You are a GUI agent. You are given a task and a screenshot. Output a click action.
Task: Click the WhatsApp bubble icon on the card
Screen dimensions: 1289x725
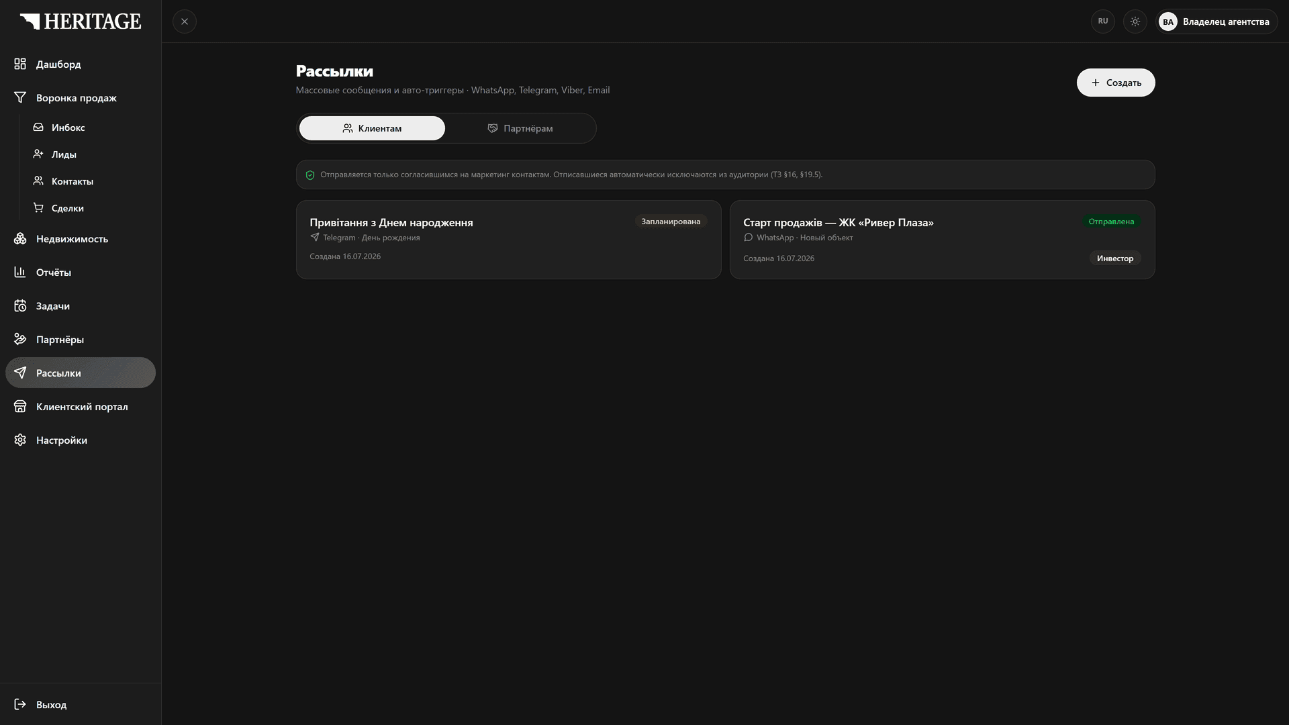748,237
